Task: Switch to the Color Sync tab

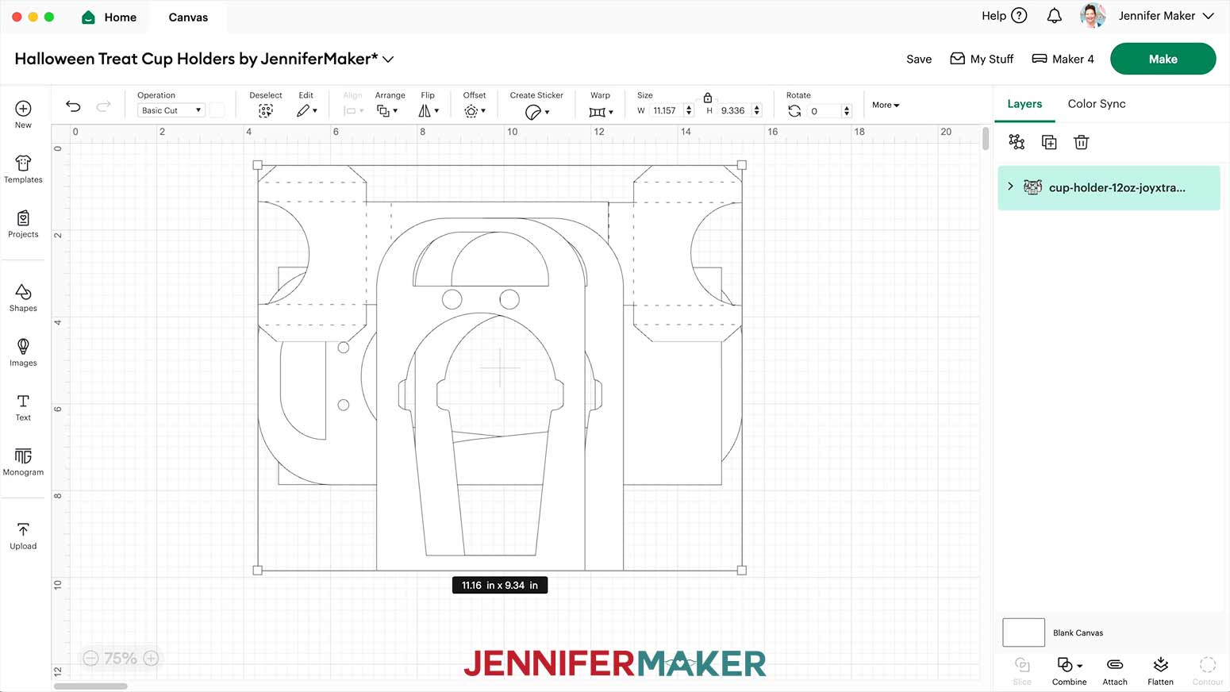Action: (1097, 104)
